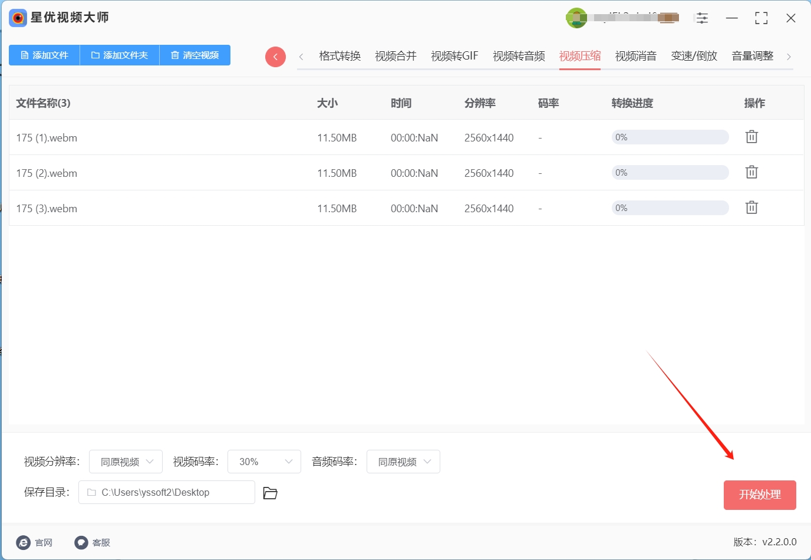Delete 175 (1).webm using its trash icon
The width and height of the screenshot is (811, 560).
pyautogui.click(x=751, y=136)
